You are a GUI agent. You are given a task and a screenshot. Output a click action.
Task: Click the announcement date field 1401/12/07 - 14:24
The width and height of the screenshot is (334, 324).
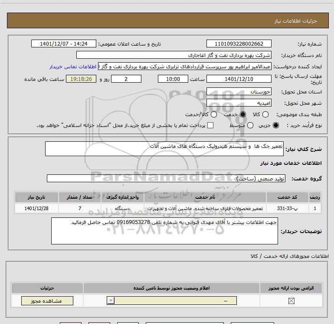click(x=64, y=44)
